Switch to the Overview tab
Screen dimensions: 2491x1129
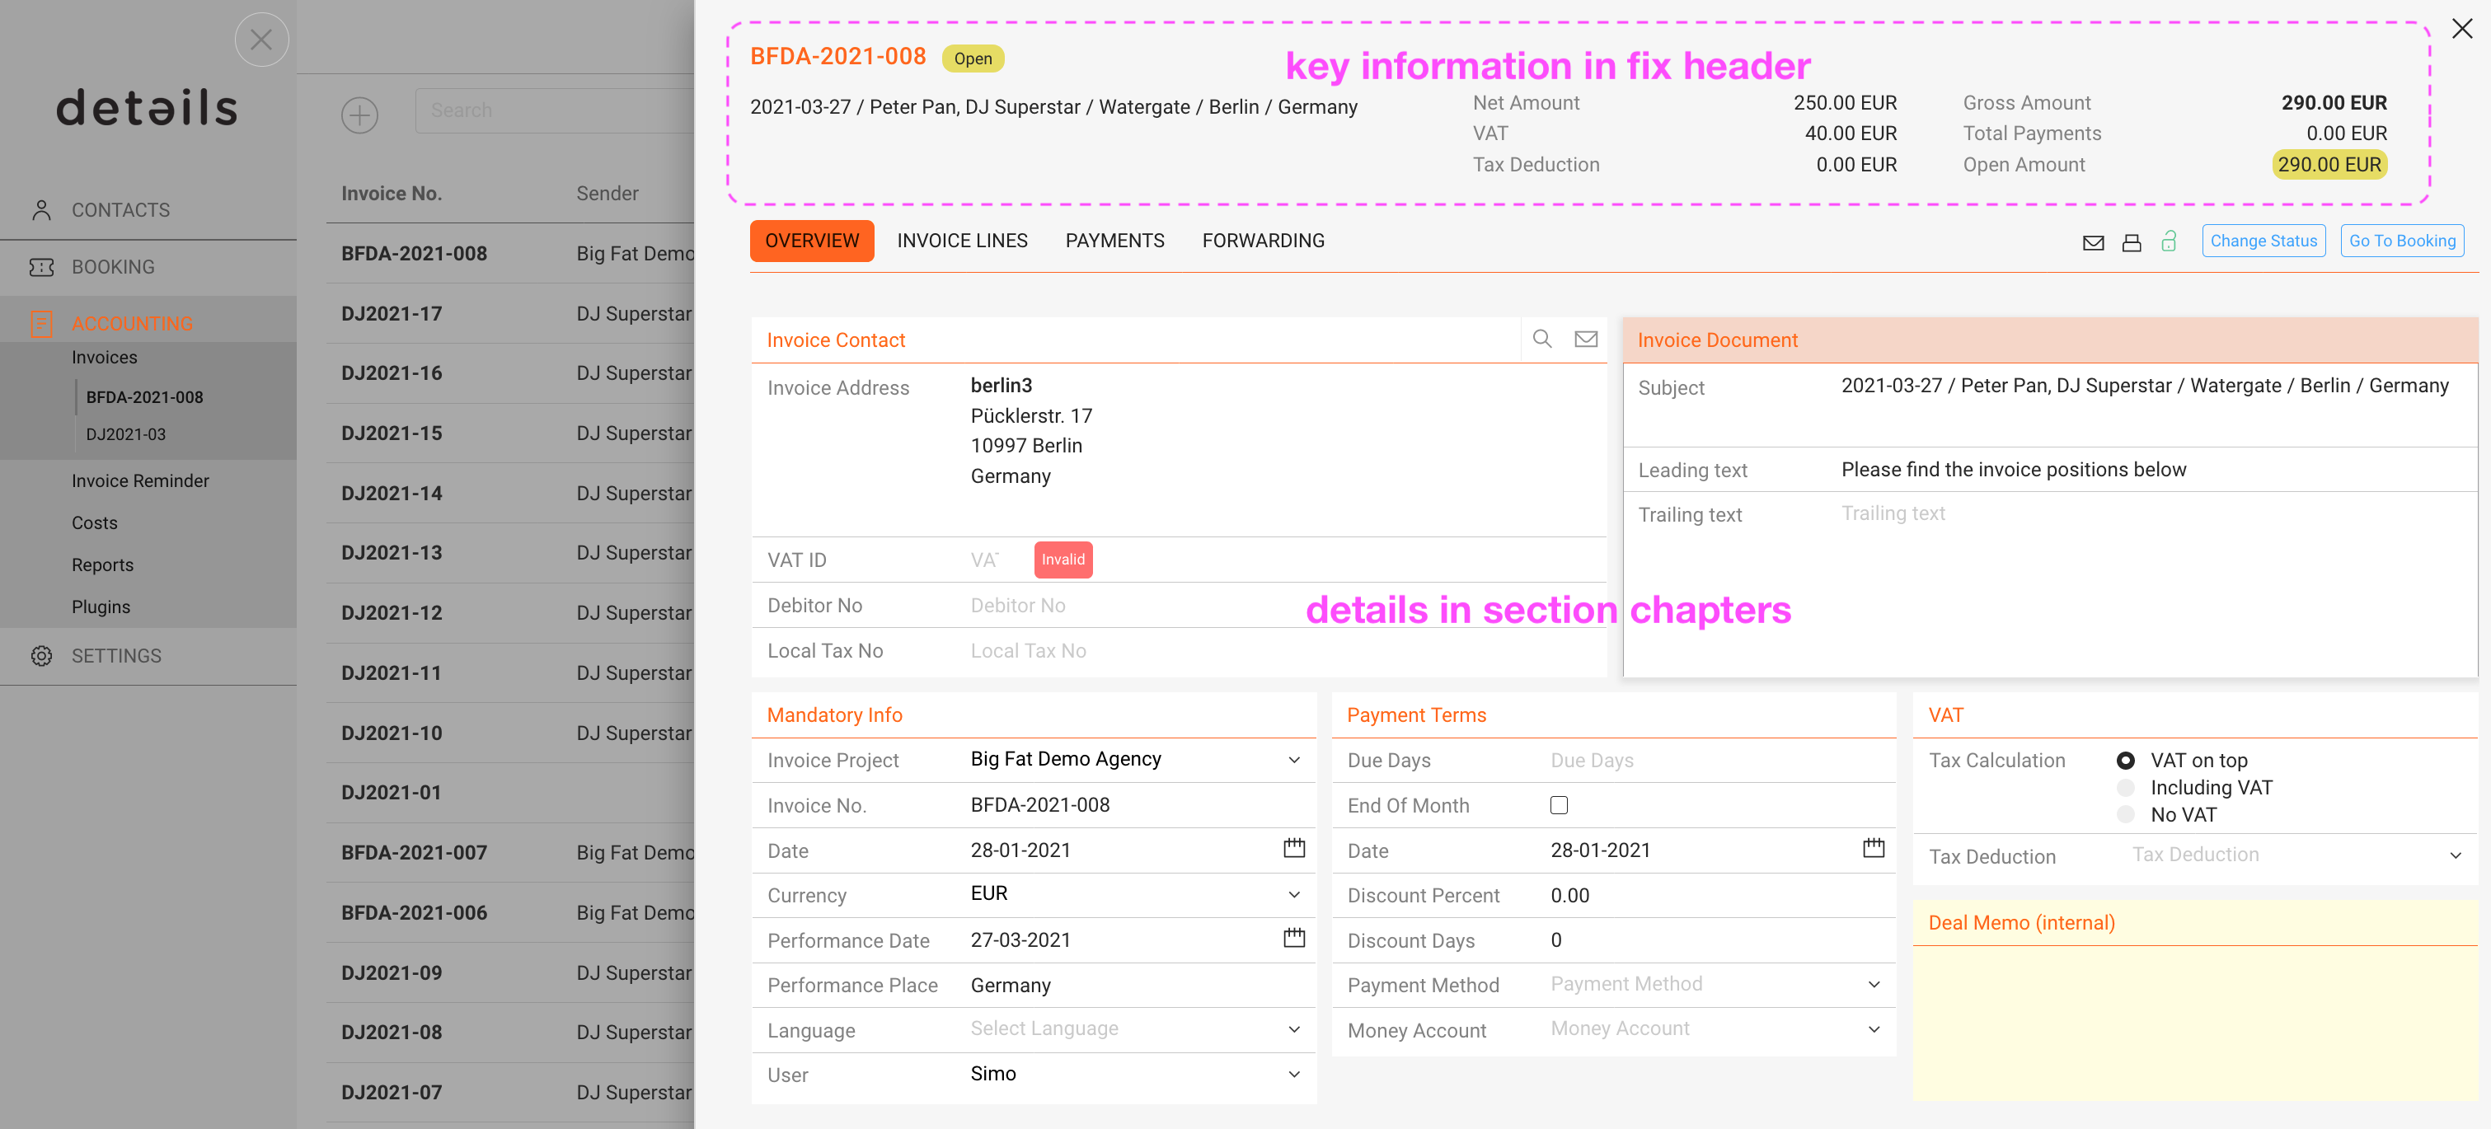[811, 241]
